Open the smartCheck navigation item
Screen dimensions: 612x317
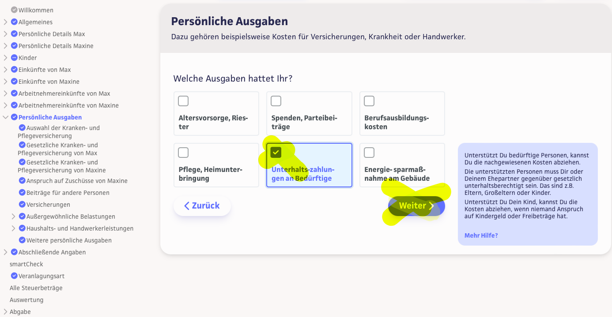[x=26, y=264]
